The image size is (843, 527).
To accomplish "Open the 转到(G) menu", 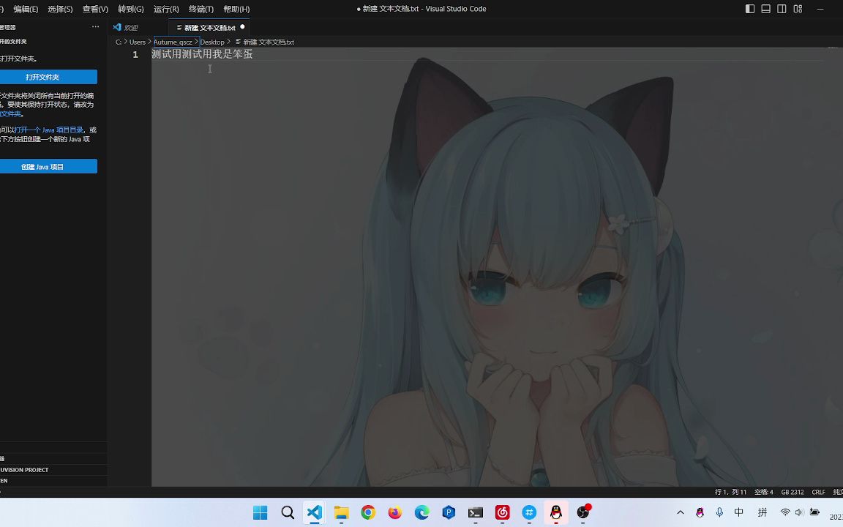I will [x=131, y=9].
